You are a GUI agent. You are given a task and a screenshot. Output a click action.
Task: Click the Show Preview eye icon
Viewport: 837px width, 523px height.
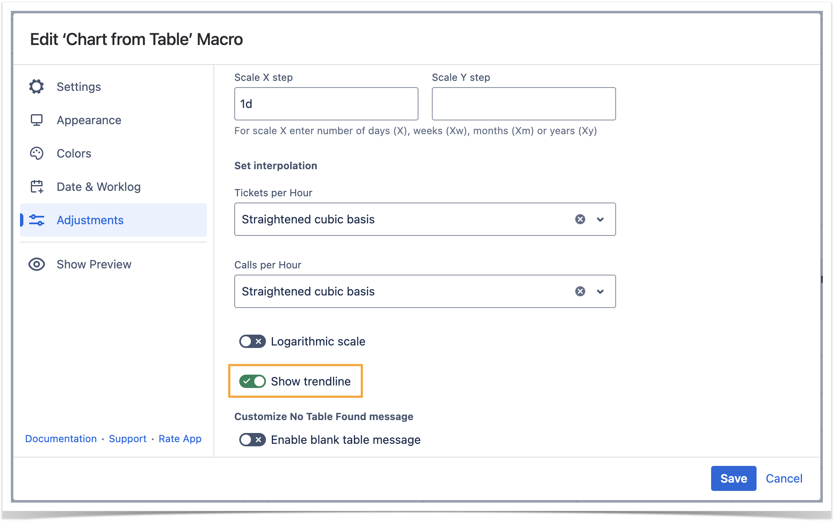coord(37,264)
